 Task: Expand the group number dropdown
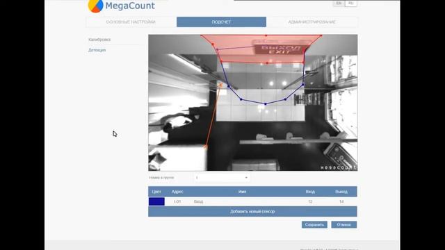(222, 178)
